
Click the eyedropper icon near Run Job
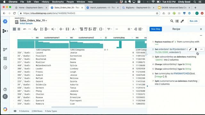182,21
